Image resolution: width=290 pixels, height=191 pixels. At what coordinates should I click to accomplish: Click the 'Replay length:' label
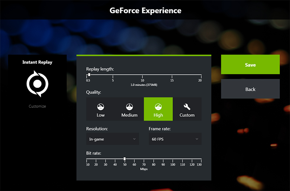100,69
